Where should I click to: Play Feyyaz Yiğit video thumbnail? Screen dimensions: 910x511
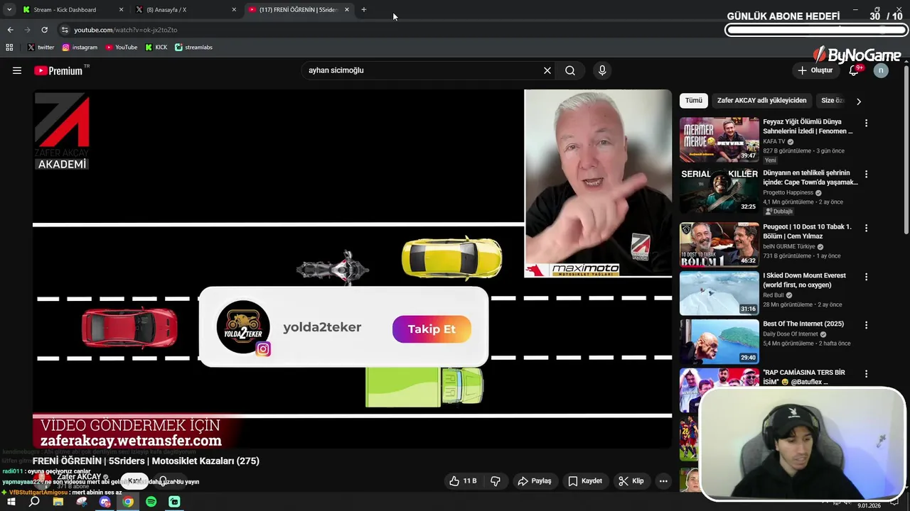tap(719, 139)
